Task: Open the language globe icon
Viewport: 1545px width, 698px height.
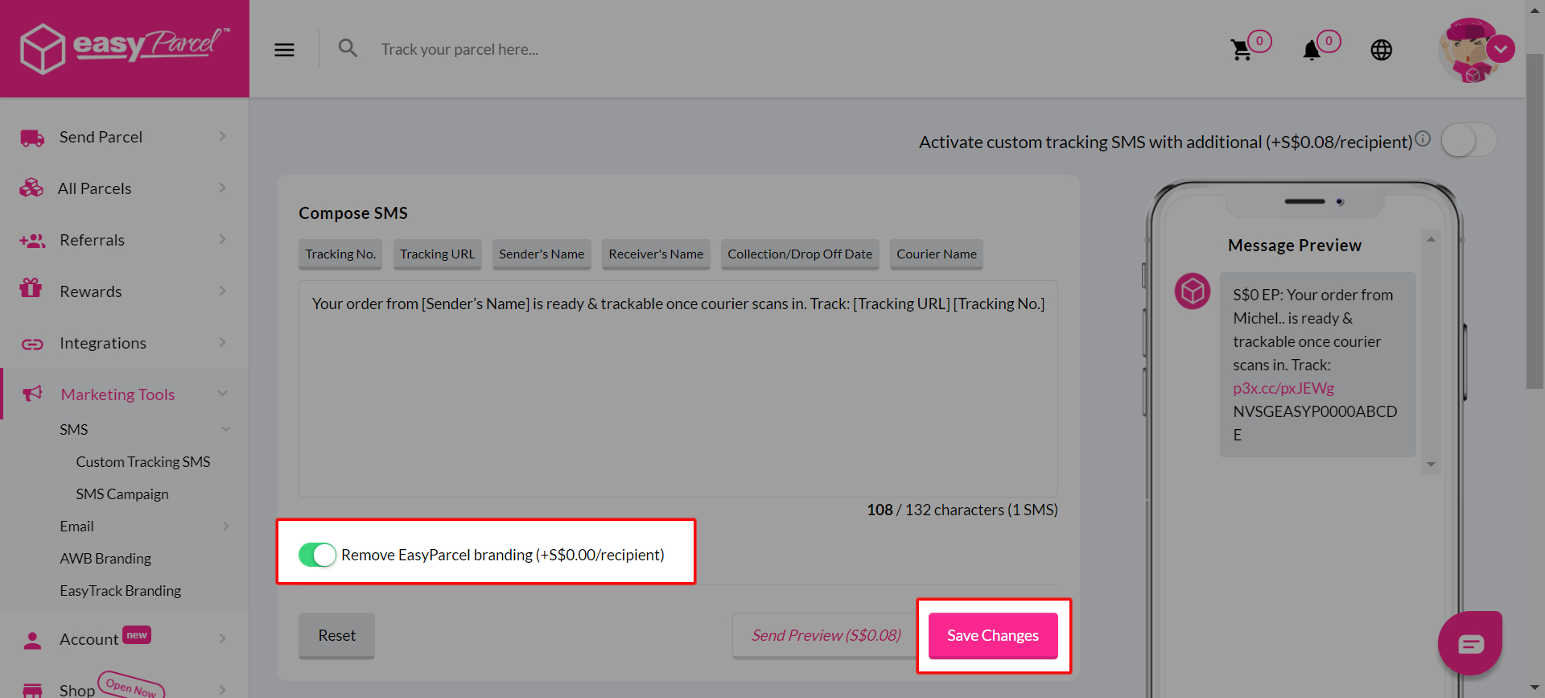Action: [x=1382, y=50]
